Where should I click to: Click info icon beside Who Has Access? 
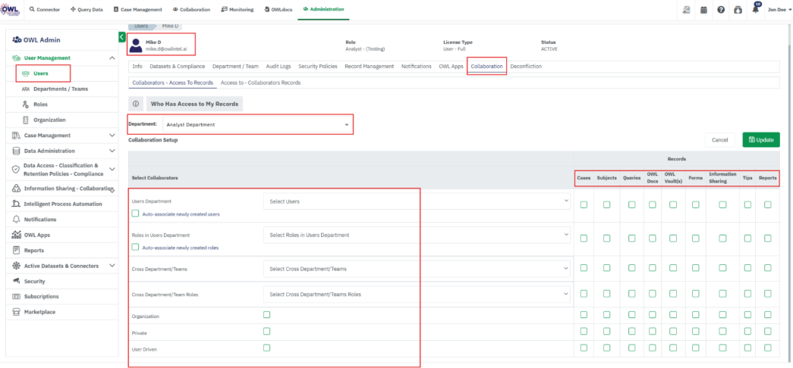coord(136,104)
